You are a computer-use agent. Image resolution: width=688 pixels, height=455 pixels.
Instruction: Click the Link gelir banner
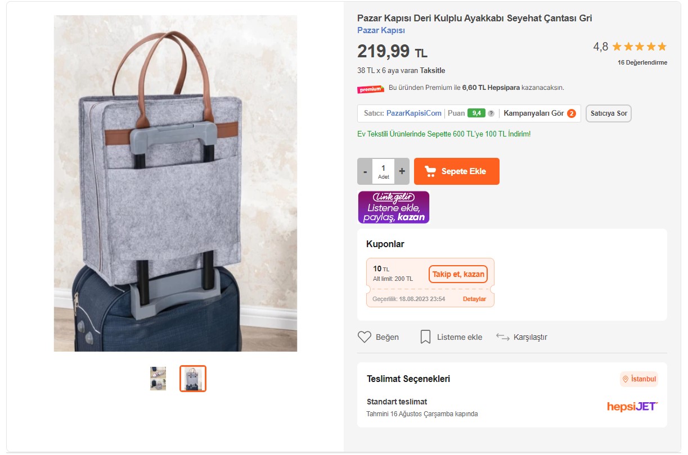[x=393, y=207]
